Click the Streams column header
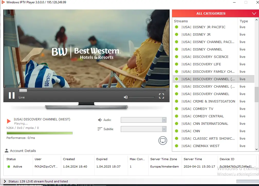The height and width of the screenshot is (186, 259). [181, 21]
